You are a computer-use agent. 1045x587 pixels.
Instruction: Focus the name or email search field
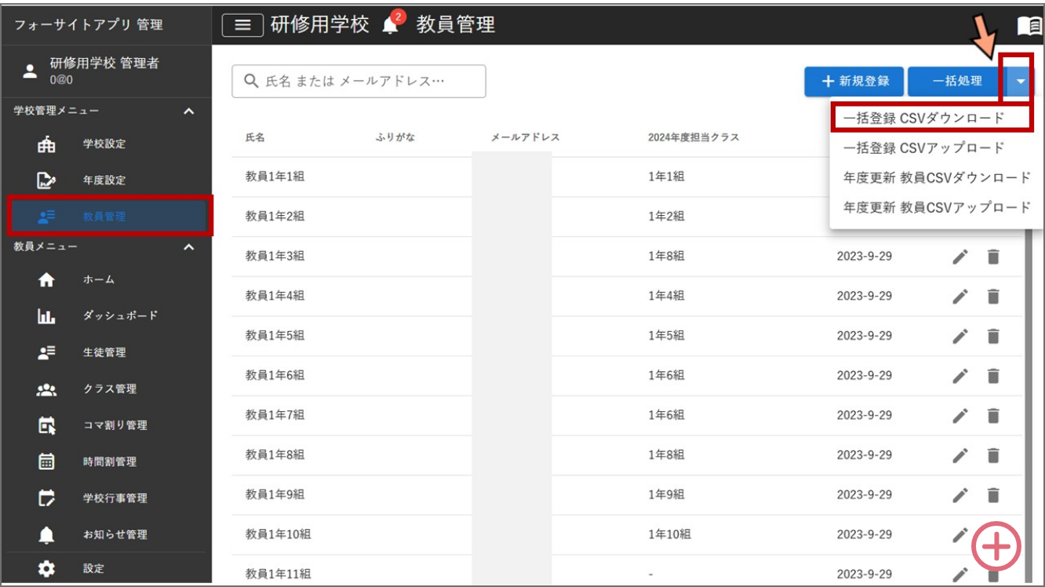(359, 82)
